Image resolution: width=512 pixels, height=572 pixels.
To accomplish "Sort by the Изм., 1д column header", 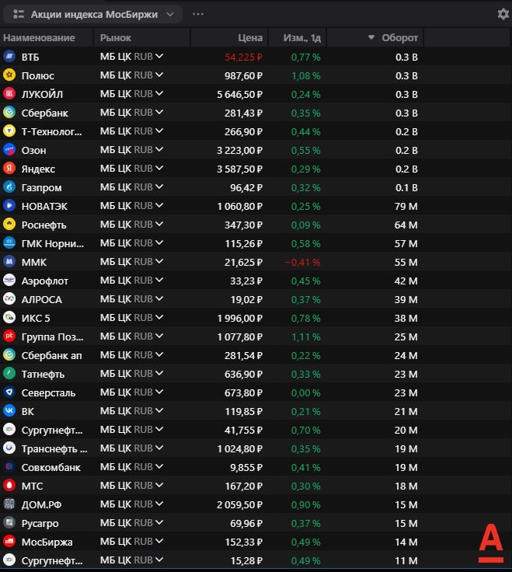I will pyautogui.click(x=302, y=37).
